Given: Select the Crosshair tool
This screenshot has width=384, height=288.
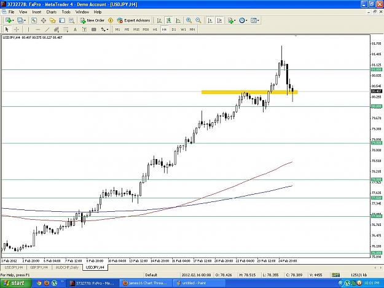Looking at the screenshot, I should pos(17,29).
